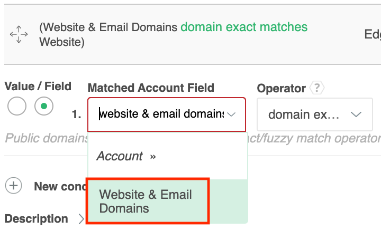The height and width of the screenshot is (230, 381).
Task: Select the filled Field radio button
Action: click(44, 107)
